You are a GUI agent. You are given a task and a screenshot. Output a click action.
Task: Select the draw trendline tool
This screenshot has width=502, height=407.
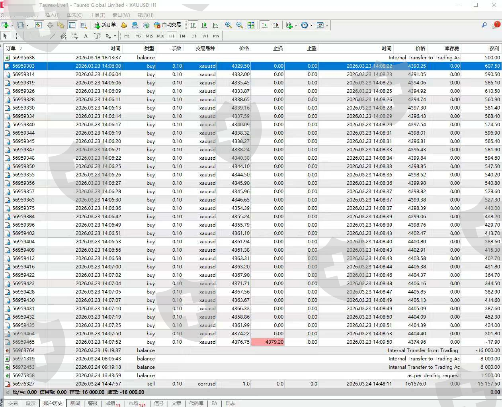click(x=52, y=36)
